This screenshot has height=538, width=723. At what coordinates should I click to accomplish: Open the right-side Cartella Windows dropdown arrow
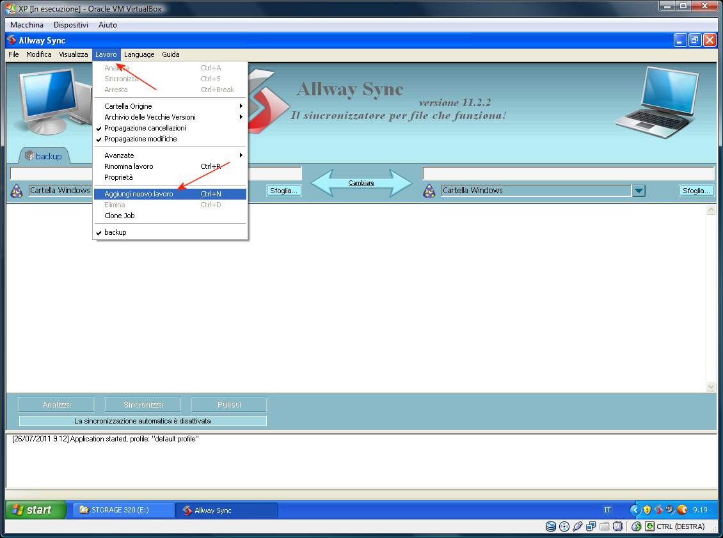click(639, 191)
